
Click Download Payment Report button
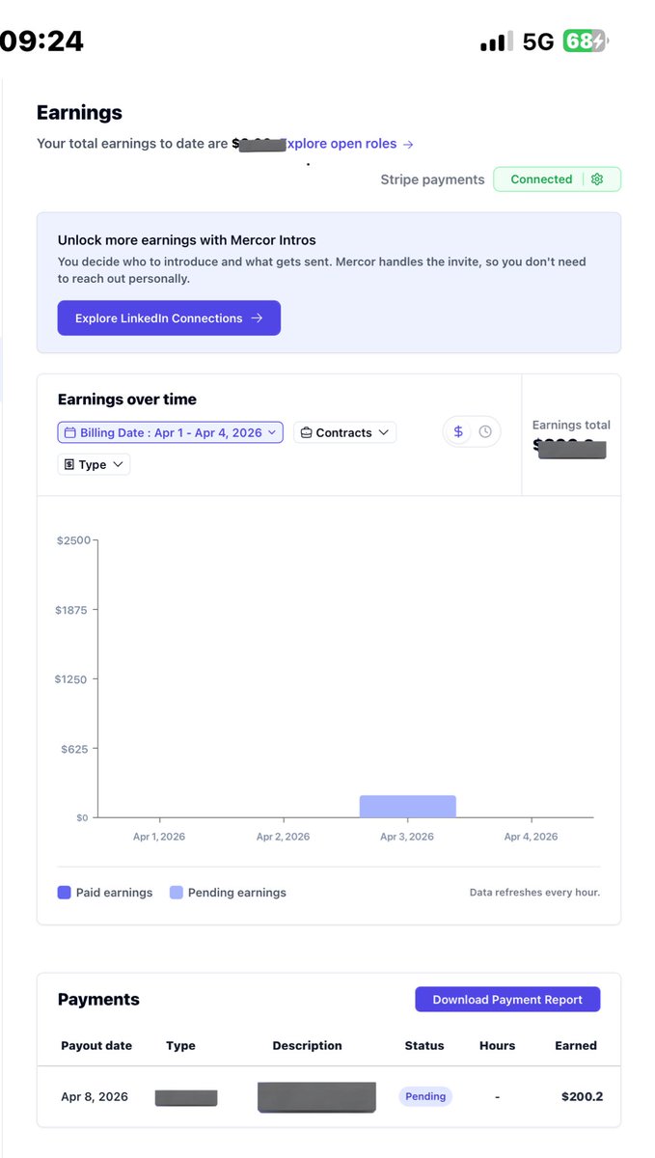point(507,1000)
